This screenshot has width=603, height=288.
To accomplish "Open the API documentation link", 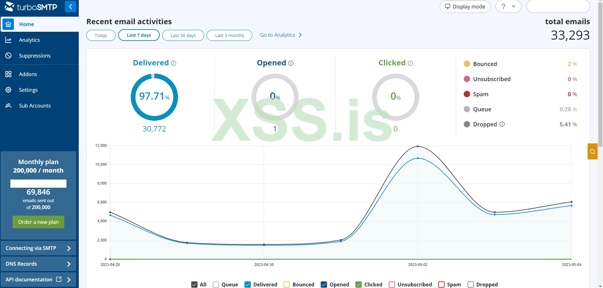I will [x=38, y=280].
